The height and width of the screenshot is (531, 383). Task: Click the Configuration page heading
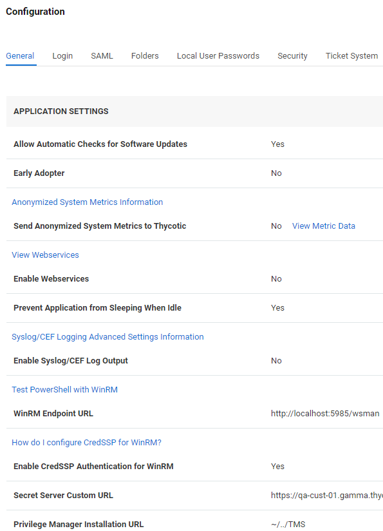click(x=35, y=12)
